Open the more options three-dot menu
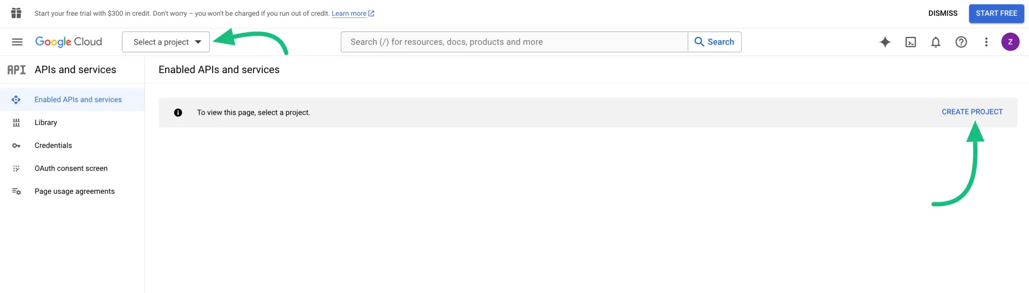 [986, 42]
